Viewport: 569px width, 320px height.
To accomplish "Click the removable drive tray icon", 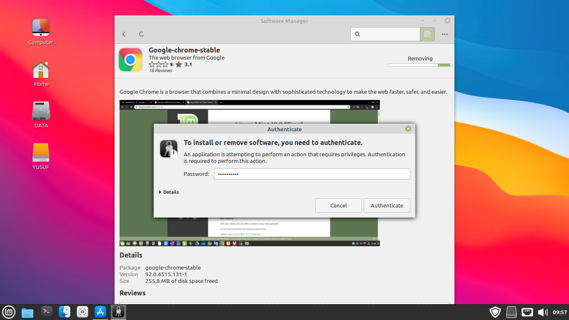I will point(512,312).
